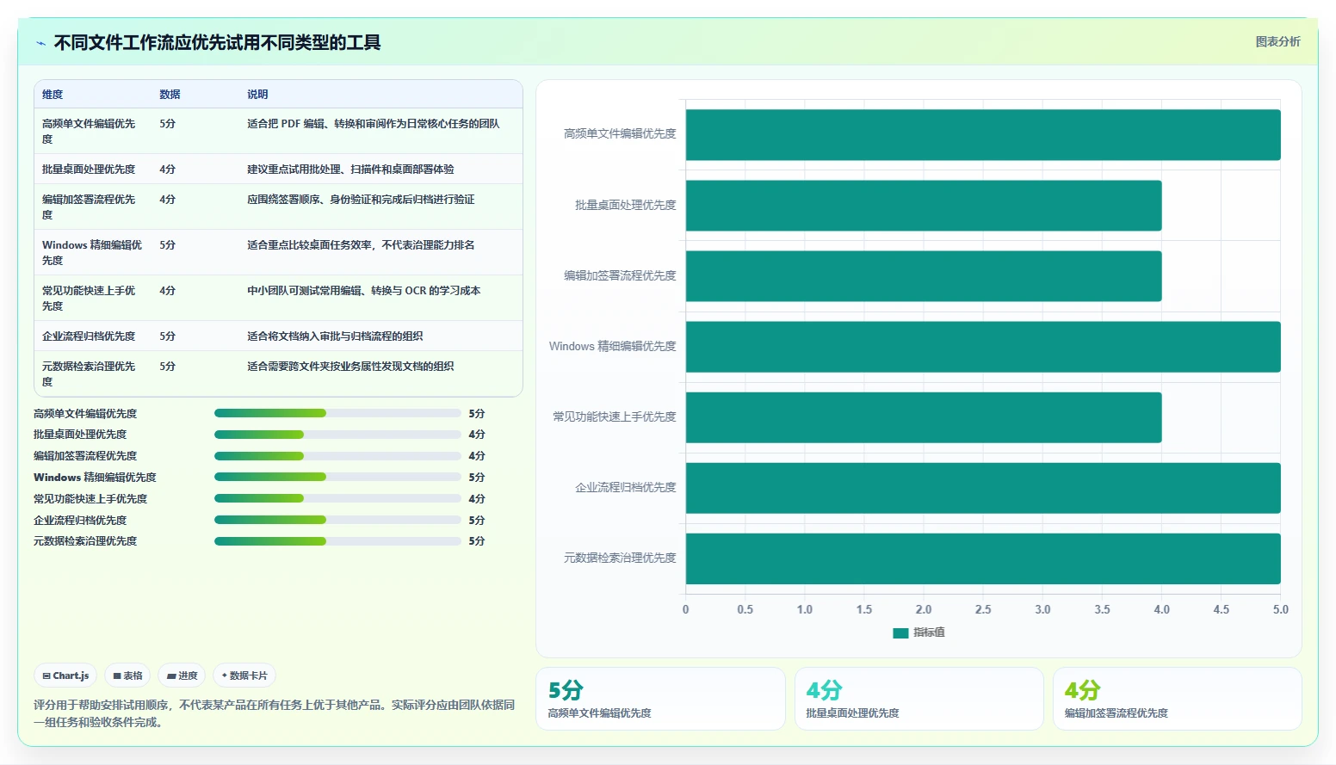Click the chart bar for 企业流程归档优先度
1336x765 pixels.
coord(983,488)
